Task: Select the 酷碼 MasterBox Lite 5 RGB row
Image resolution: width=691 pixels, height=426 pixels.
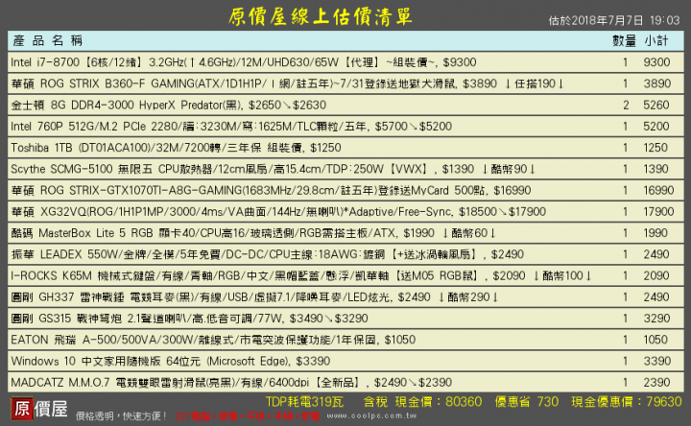Action: point(345,233)
